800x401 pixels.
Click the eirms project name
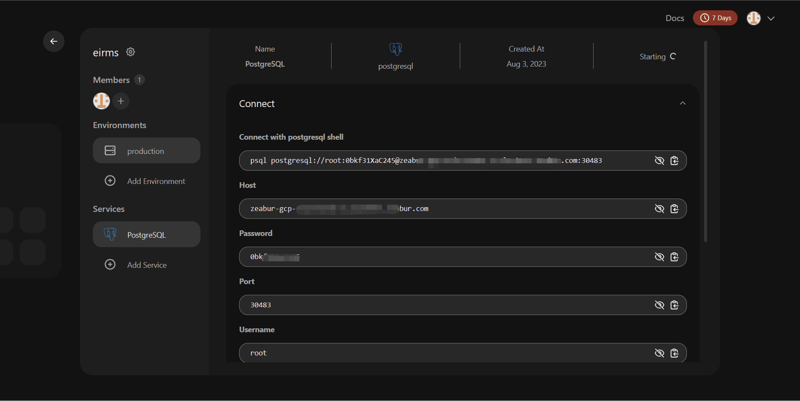(x=106, y=53)
